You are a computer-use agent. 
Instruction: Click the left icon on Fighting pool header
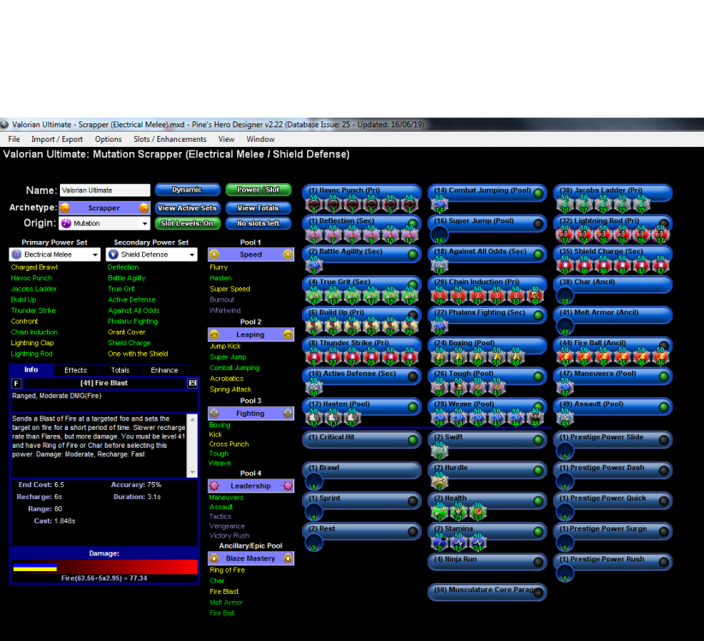(x=214, y=414)
